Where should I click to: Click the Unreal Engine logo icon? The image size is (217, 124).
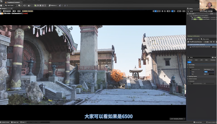1,1
